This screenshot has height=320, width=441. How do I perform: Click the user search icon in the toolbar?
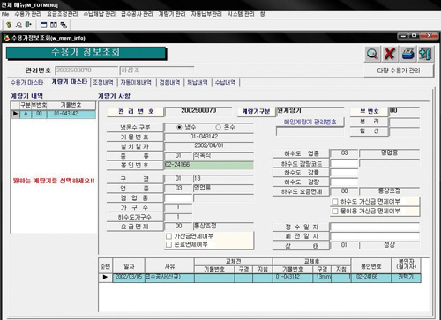[19, 25]
